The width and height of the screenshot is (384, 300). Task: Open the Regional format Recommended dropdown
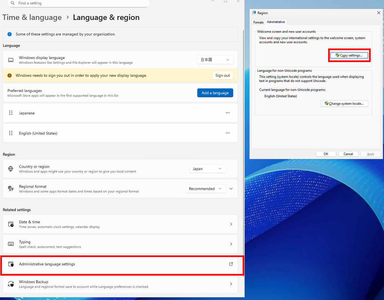[x=205, y=189]
